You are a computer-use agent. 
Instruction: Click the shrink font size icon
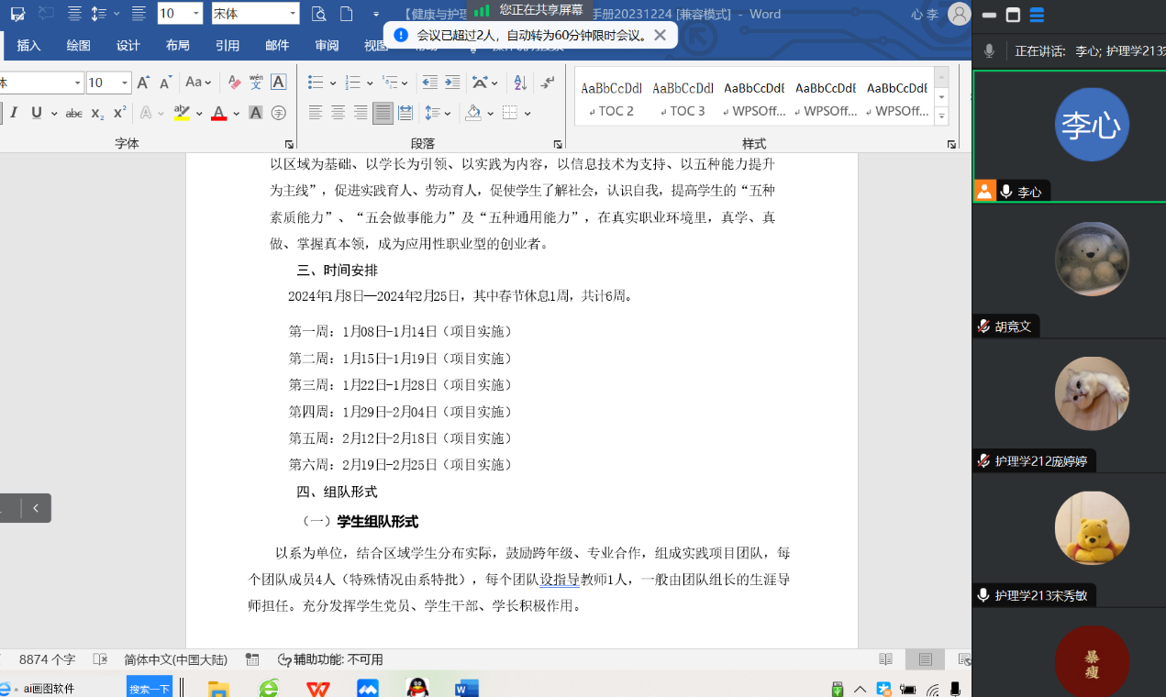coord(166,83)
